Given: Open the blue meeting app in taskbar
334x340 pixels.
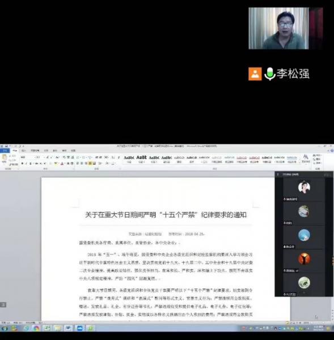Looking at the screenshot, I should coord(79,328).
